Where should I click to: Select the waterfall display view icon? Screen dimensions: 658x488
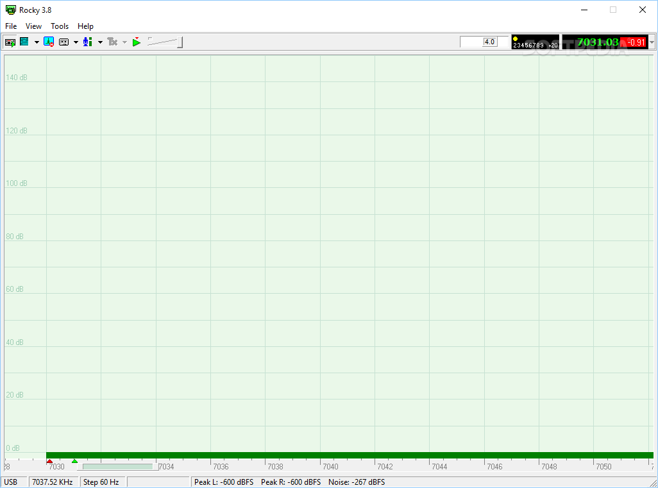coord(24,42)
